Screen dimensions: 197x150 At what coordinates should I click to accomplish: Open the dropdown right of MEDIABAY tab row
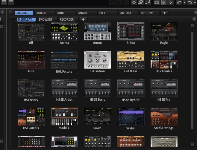pos(194,19)
